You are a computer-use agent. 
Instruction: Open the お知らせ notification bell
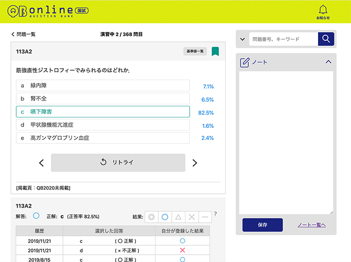[x=323, y=12]
